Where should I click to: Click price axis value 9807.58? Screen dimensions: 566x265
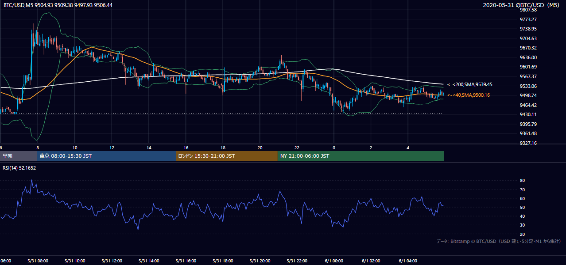pyautogui.click(x=528, y=10)
